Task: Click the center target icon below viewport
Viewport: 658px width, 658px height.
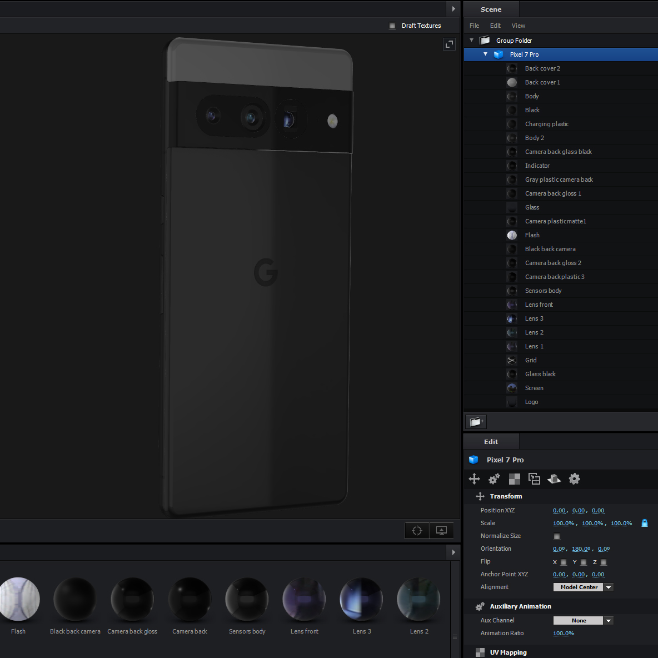Action: click(417, 531)
